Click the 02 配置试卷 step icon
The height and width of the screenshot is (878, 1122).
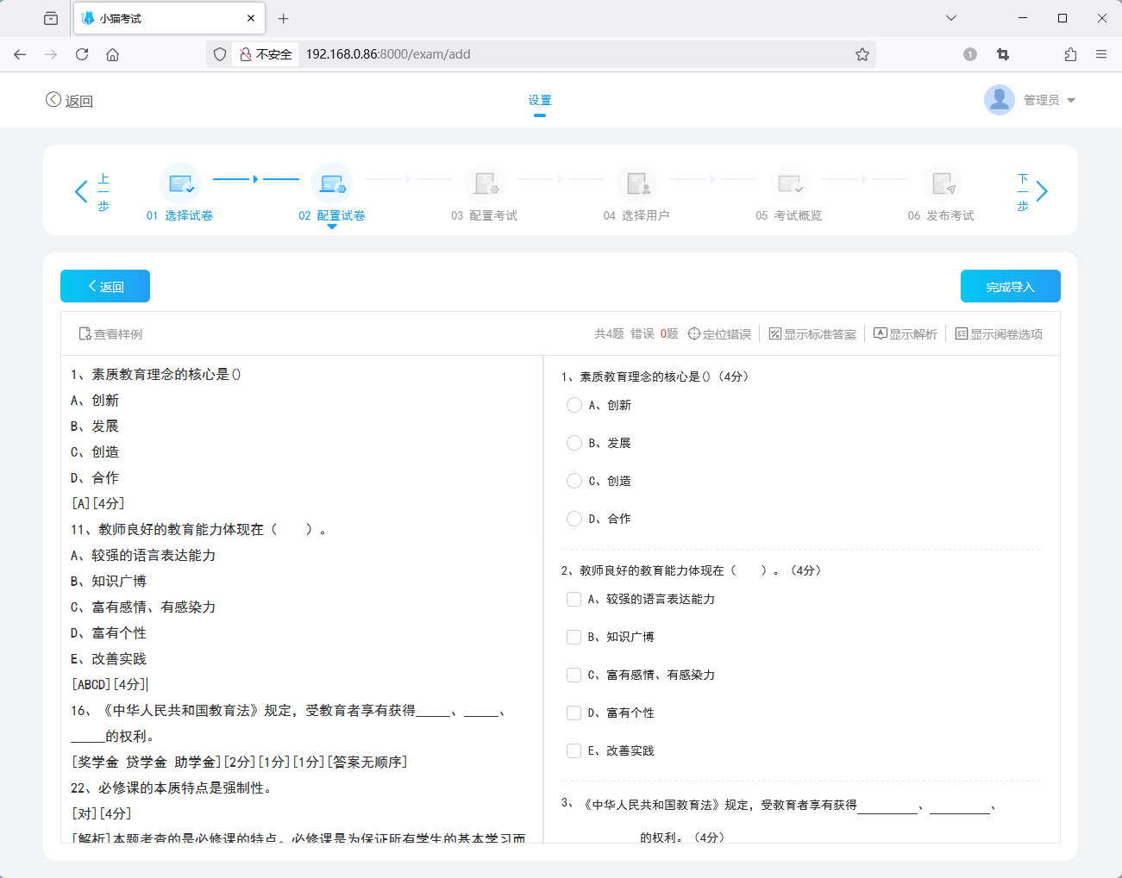333,184
